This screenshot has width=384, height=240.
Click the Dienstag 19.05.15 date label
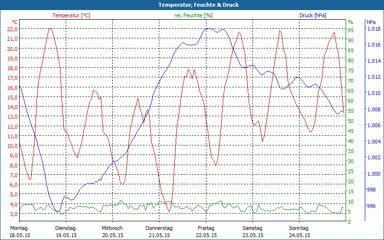(x=66, y=231)
